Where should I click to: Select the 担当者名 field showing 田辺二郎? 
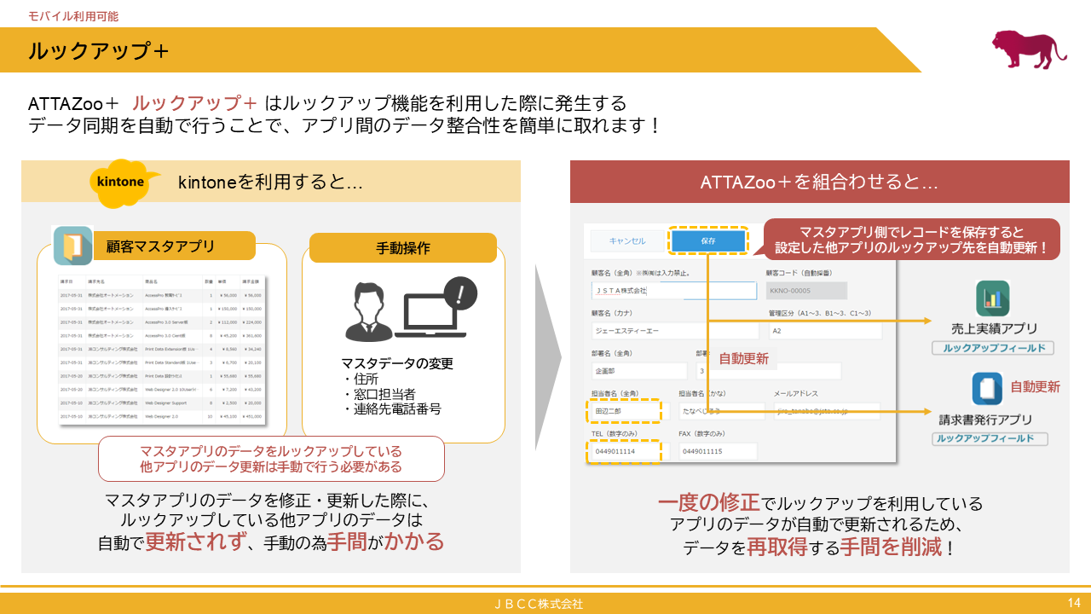[x=625, y=411]
